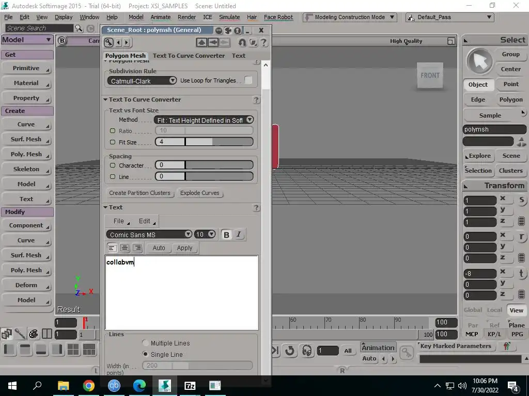Open the Catmull-Clark subdivision rule dropdown
The image size is (529, 396).
pos(142,81)
